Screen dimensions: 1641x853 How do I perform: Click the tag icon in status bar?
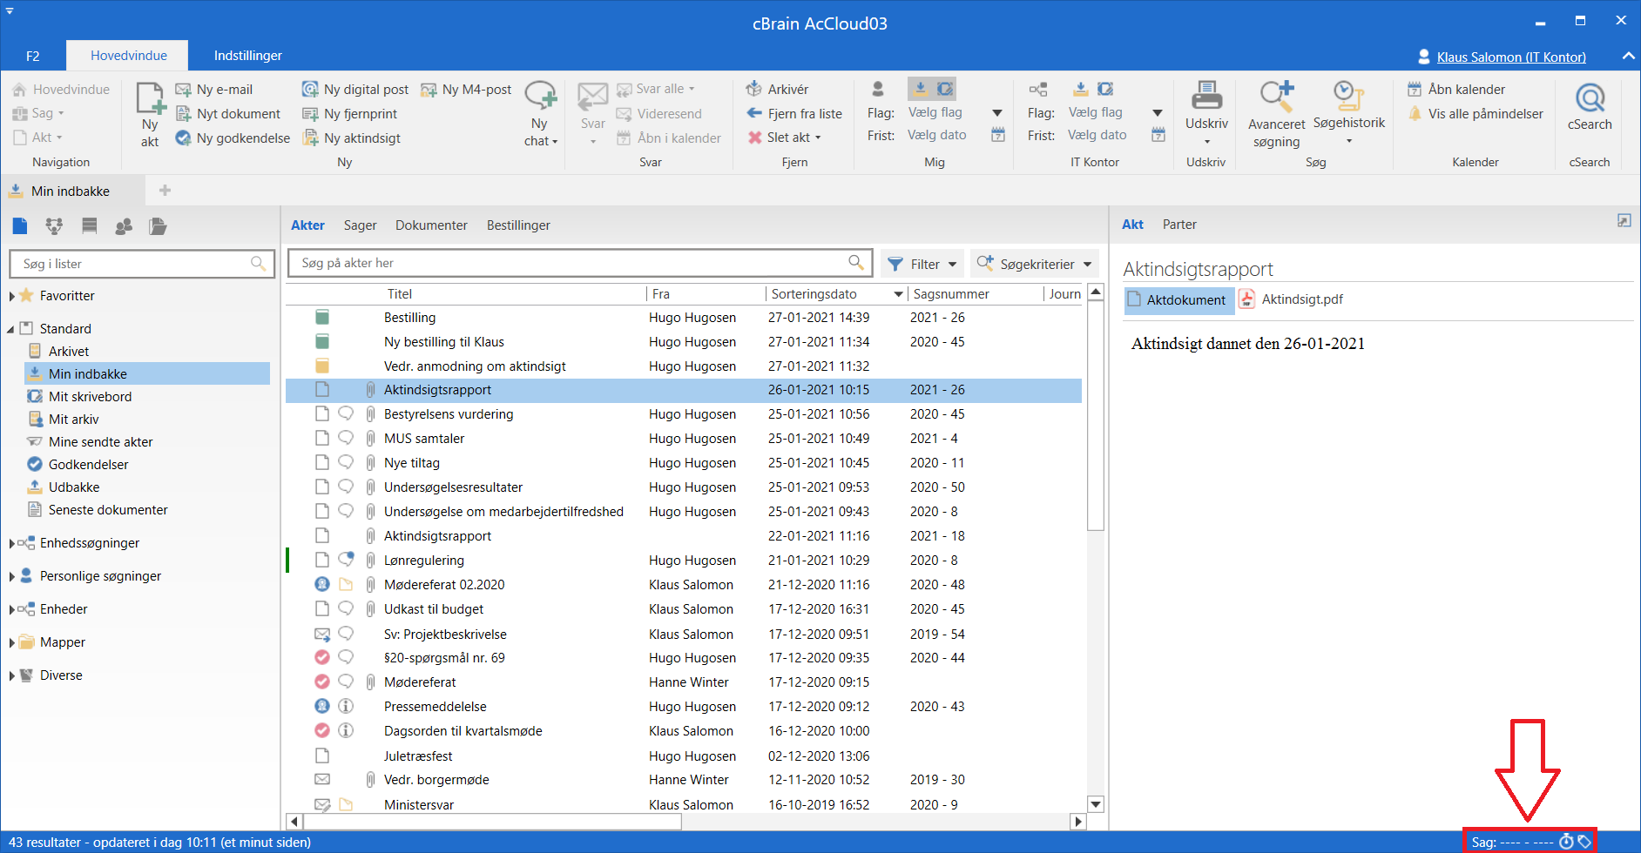tap(1584, 842)
